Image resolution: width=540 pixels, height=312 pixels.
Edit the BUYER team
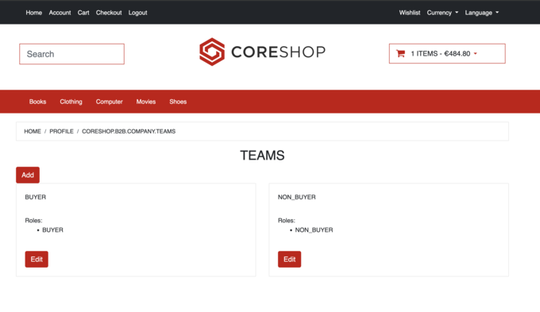37,260
